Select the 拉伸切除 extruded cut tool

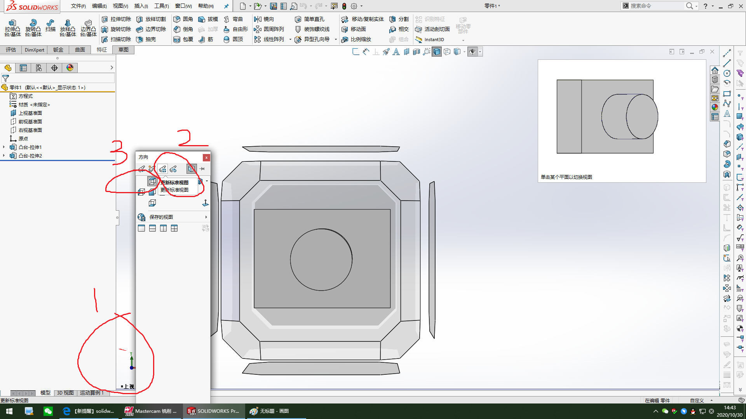click(x=116, y=19)
